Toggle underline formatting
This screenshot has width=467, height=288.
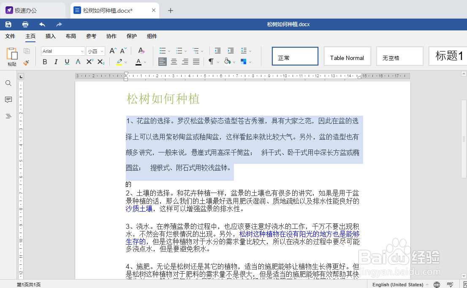coord(67,62)
